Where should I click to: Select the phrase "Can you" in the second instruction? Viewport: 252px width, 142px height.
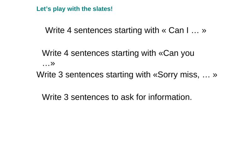click(179, 53)
